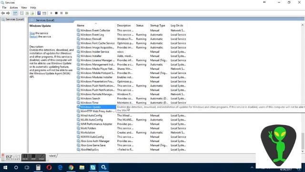This screenshot has width=305, height=172.
Task: Click the Restart Service toolbar icon
Action: point(67,13)
